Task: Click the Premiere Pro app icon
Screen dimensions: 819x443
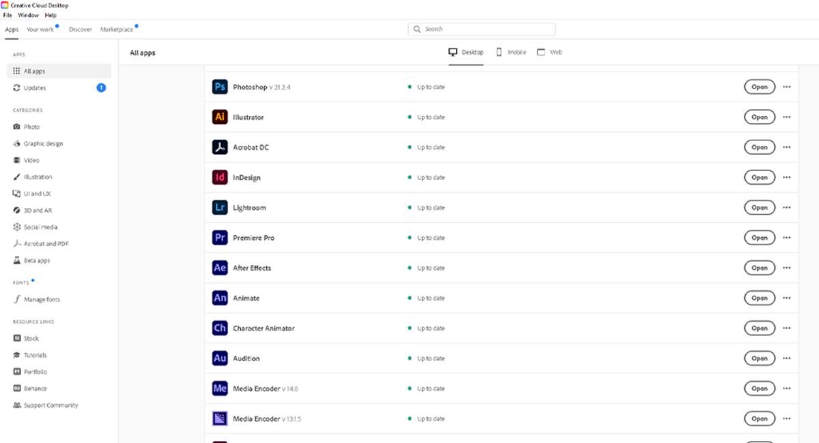Action: [219, 238]
